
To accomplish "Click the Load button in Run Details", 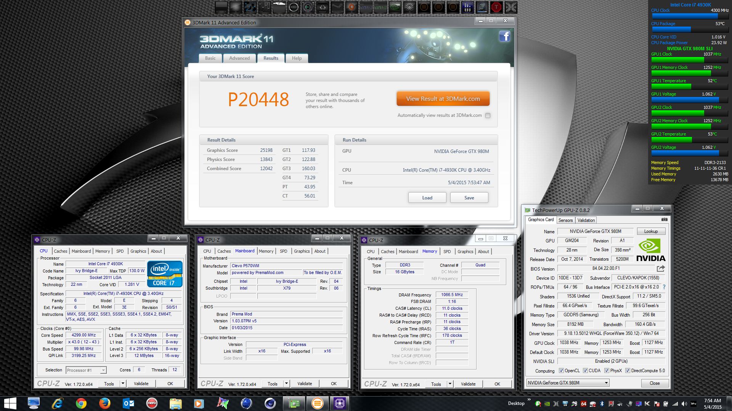I will [427, 198].
